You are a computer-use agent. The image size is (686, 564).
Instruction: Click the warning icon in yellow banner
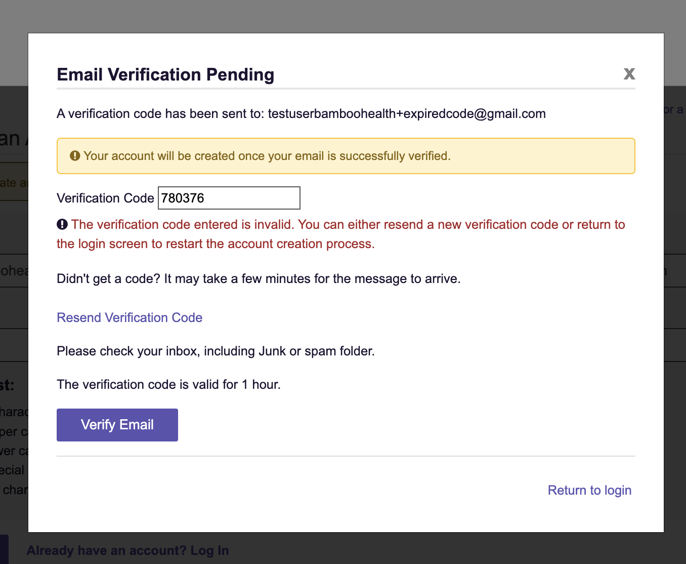(x=75, y=156)
